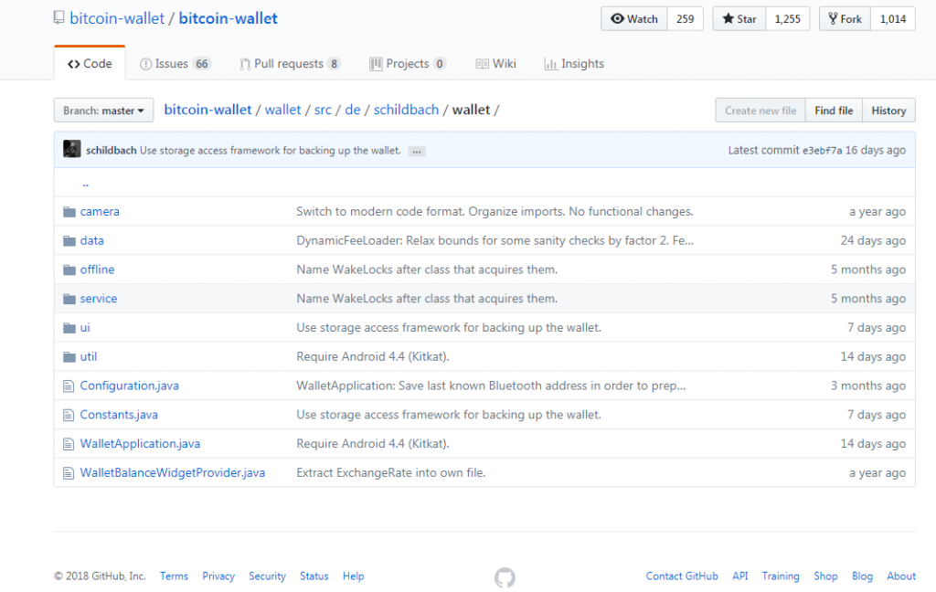The height and width of the screenshot is (592, 936).
Task: Click the Find file button
Action: pos(834,111)
